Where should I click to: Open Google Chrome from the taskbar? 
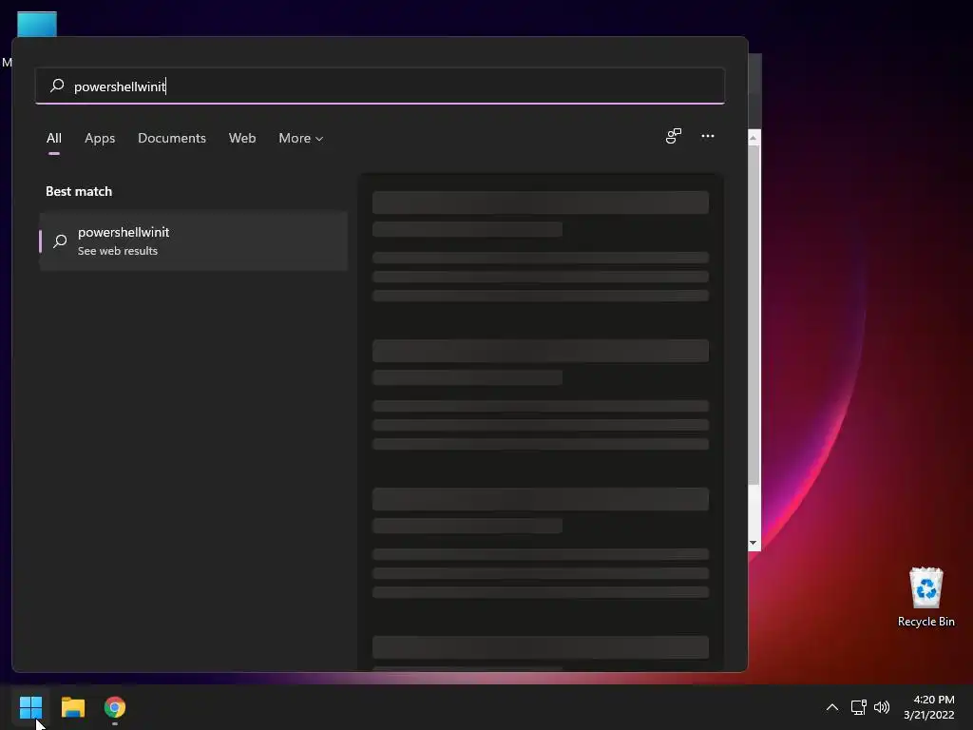click(115, 707)
